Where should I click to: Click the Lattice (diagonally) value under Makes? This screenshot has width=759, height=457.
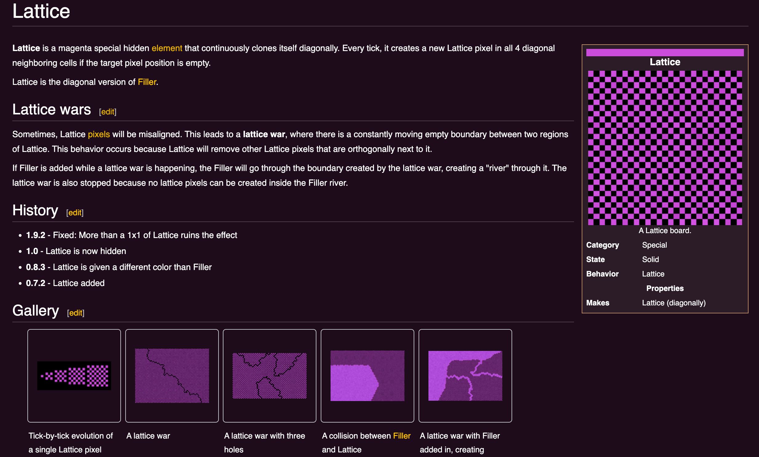tap(674, 303)
